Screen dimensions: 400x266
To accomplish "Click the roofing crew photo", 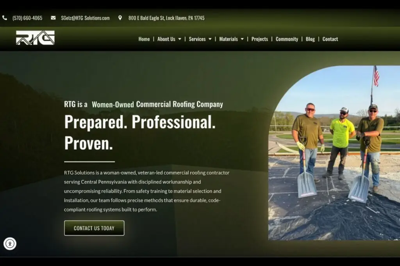I will (334, 156).
